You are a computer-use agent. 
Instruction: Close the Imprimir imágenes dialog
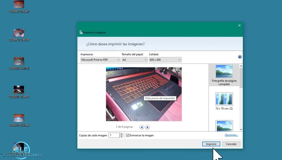[239, 25]
